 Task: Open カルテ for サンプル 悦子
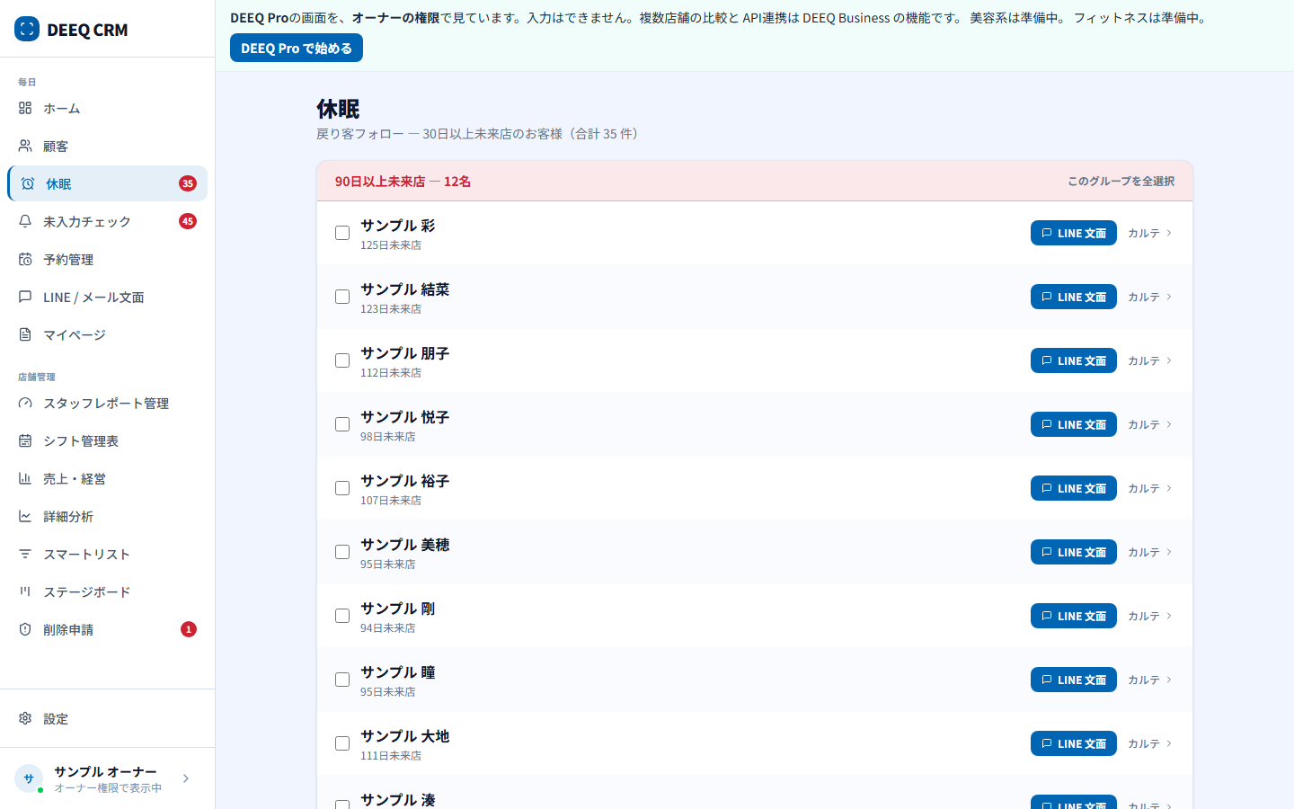1150,424
